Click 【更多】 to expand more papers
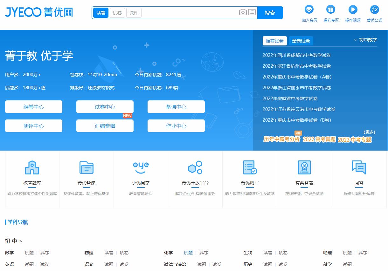 (x=369, y=132)
